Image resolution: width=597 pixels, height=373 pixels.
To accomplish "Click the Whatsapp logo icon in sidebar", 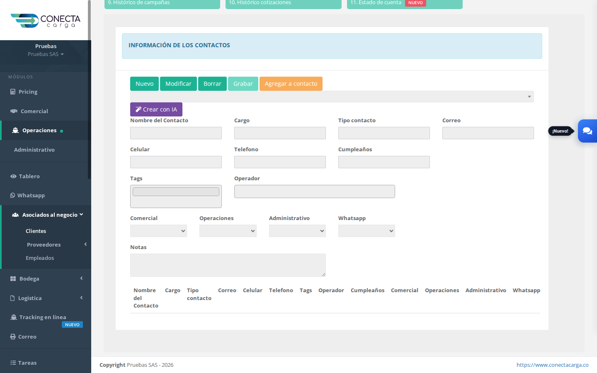I will pos(12,195).
